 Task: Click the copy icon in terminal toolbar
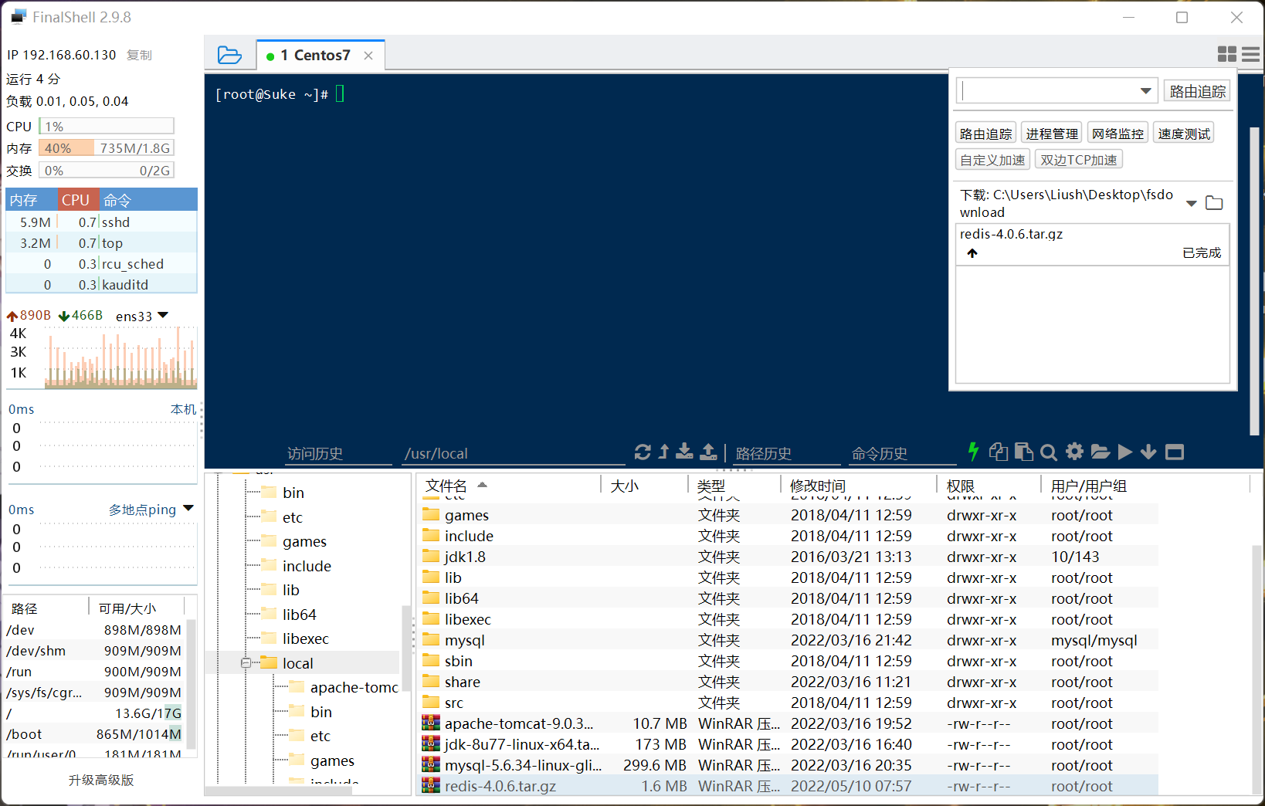[x=999, y=452]
